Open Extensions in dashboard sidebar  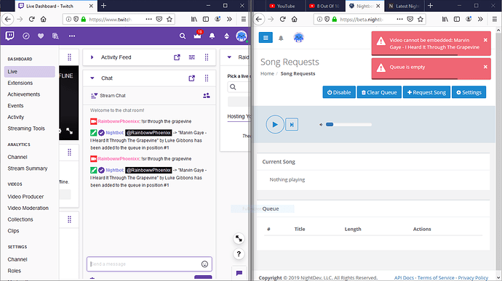point(20,83)
